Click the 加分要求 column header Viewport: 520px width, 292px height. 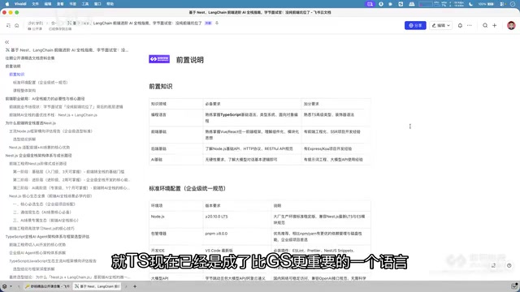click(336, 104)
